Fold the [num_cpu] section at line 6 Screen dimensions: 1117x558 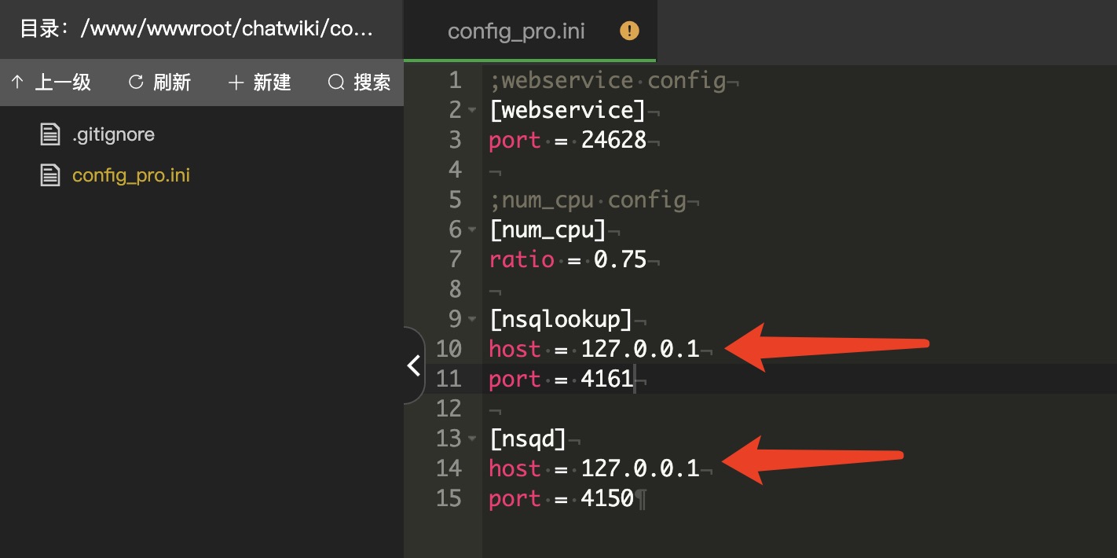click(x=472, y=230)
